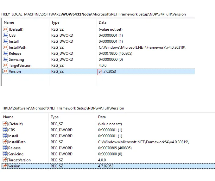215x181 pixels.
Task: Click Install data 0x00000001 (1) in HKLM\Software table
Action: pyautogui.click(x=110, y=136)
